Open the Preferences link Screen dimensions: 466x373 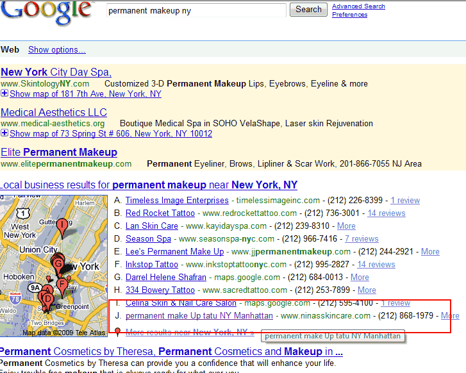349,15
